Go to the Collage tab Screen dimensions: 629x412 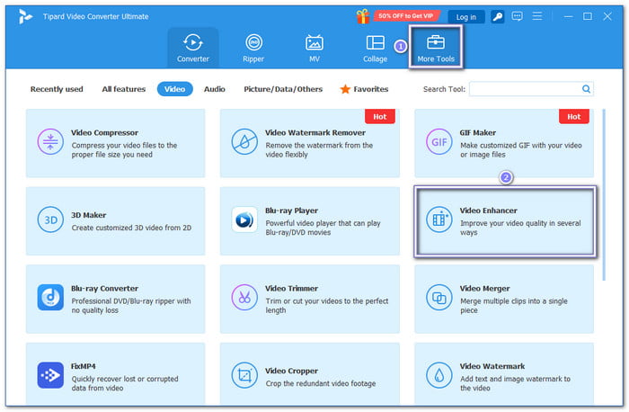pos(375,48)
